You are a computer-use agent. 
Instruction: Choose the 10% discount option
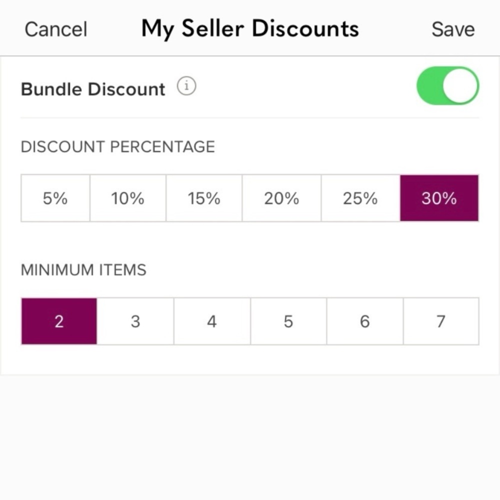[x=127, y=198]
